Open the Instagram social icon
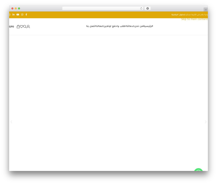The width and height of the screenshot is (217, 184). (22, 14)
